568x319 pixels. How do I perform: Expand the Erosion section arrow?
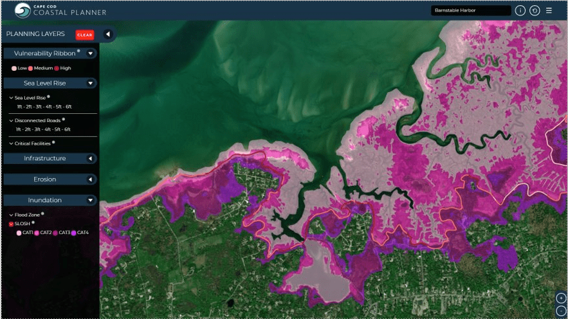pos(90,179)
